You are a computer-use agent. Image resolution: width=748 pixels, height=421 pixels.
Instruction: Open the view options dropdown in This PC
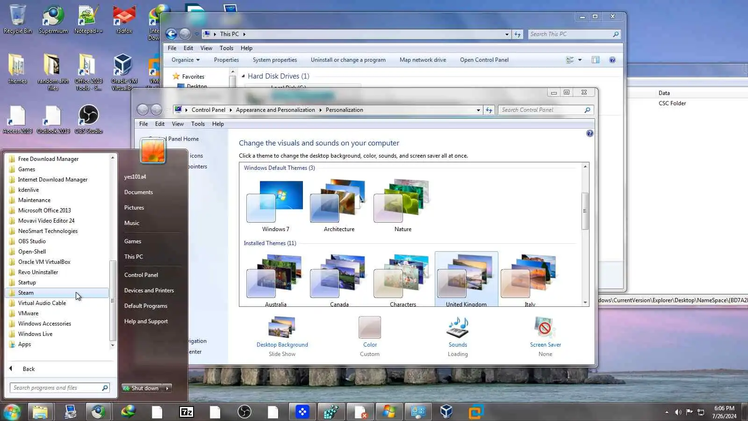pos(580,60)
